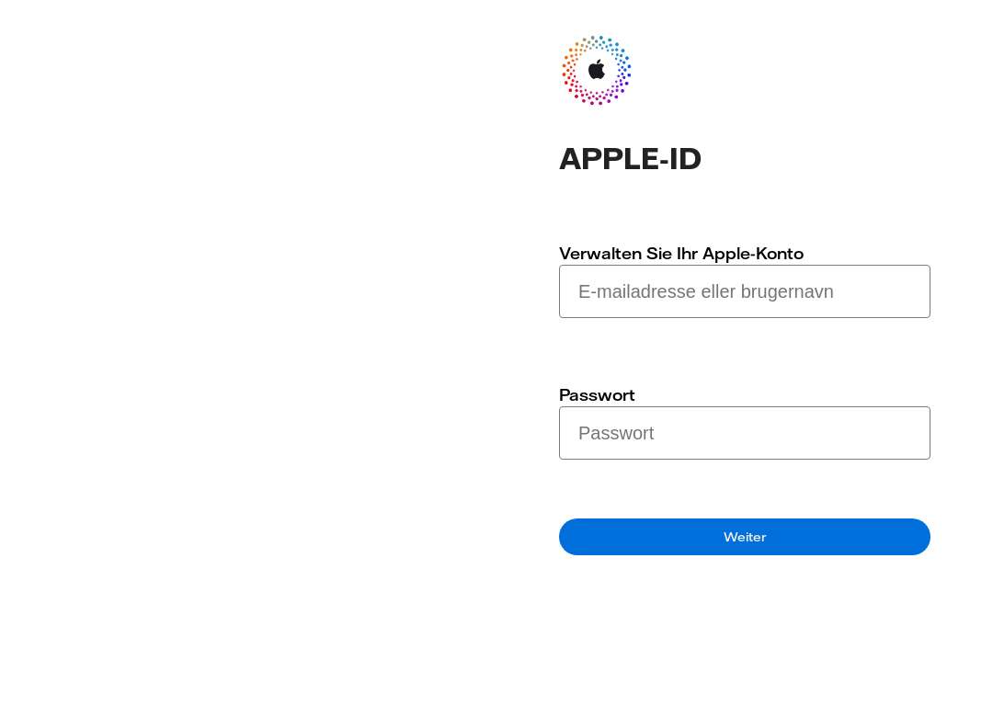The height and width of the screenshot is (706, 993).
Task: Select the Passwort input box
Action: tap(744, 433)
